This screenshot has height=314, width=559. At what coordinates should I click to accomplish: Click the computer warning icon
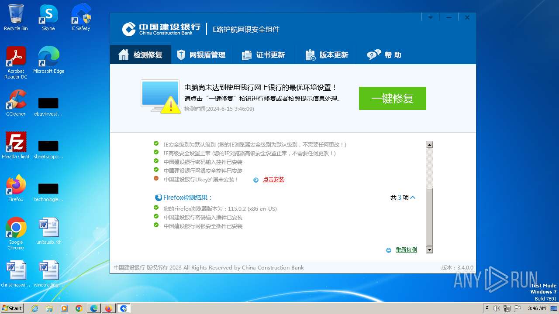click(x=160, y=96)
